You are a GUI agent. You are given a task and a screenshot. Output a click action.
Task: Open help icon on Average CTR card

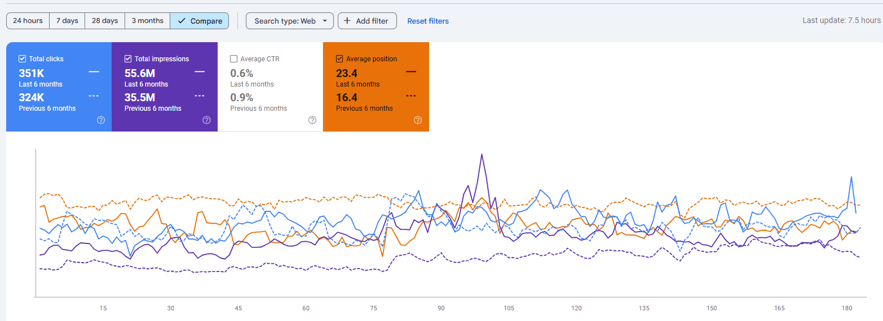(x=312, y=120)
